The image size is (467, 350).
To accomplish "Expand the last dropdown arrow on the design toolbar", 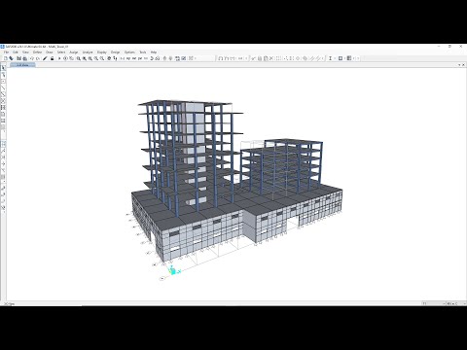I will point(358,58).
